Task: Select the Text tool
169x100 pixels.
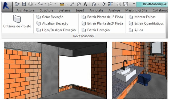Action: [x=85, y=4]
